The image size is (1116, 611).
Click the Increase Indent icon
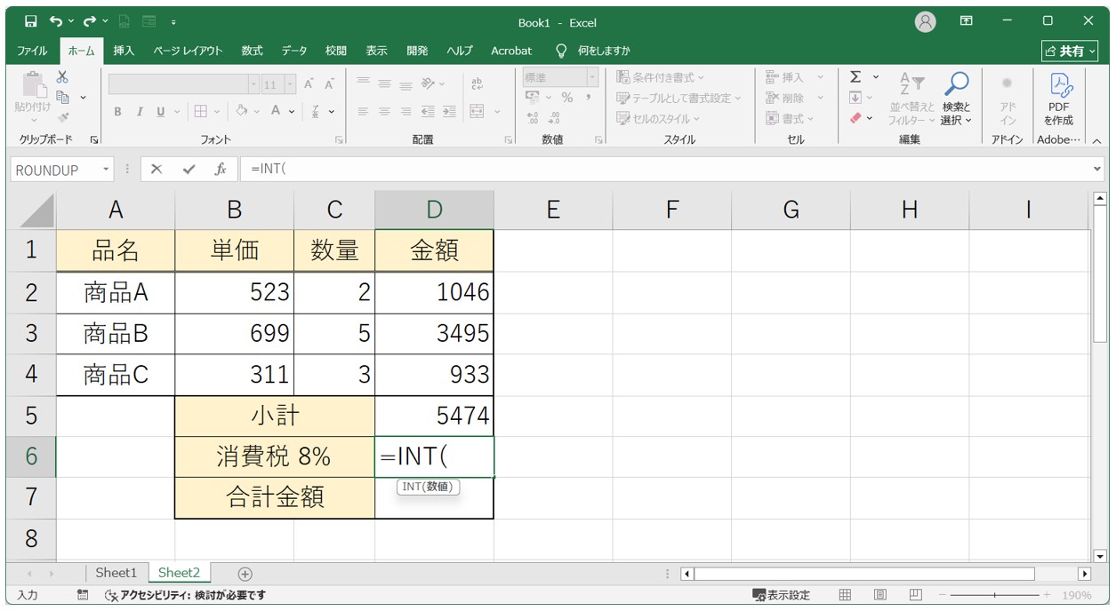(449, 112)
